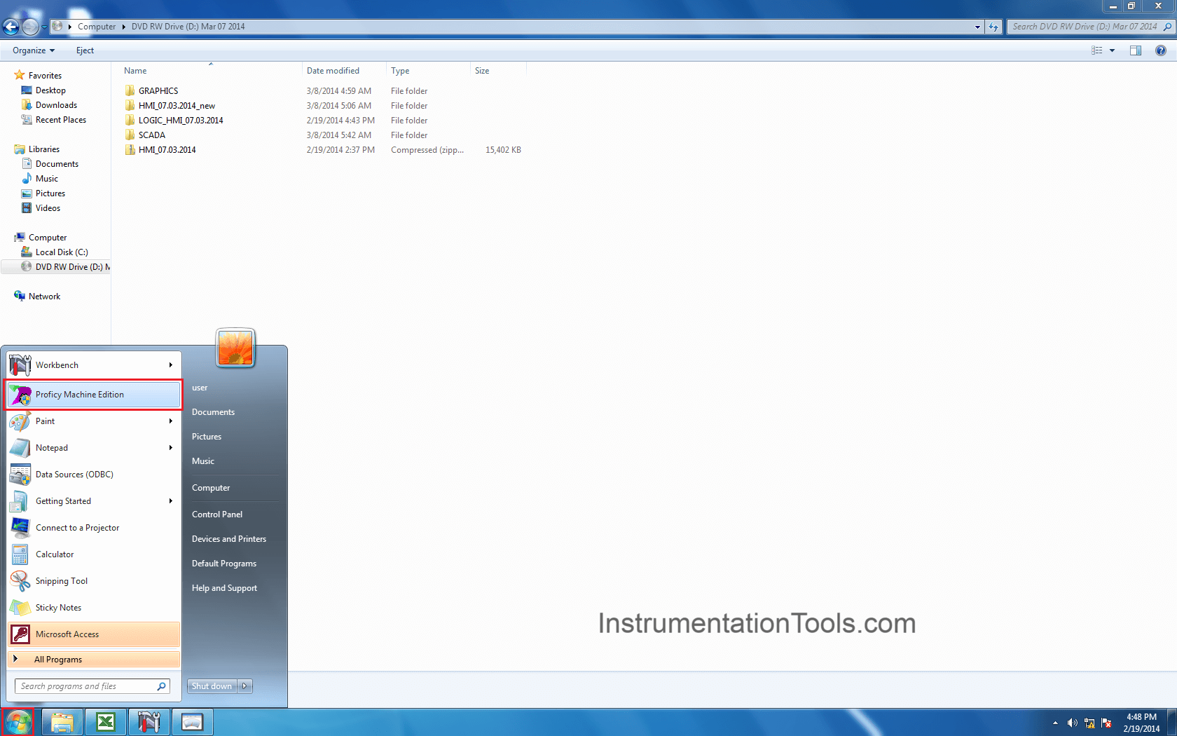The width and height of the screenshot is (1177, 736).
Task: Open Proficy Machine Edition from Start menu
Action: point(94,395)
